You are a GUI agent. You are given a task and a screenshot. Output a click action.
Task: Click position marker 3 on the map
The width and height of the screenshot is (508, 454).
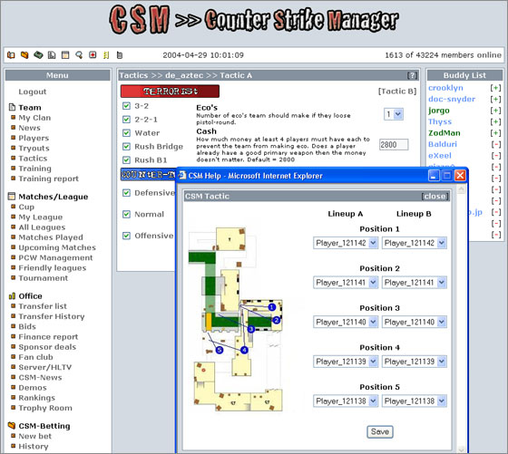251,329
